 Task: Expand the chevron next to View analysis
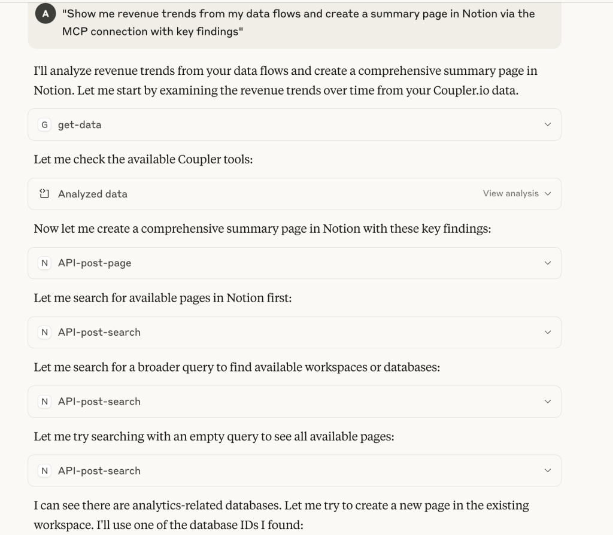(548, 194)
